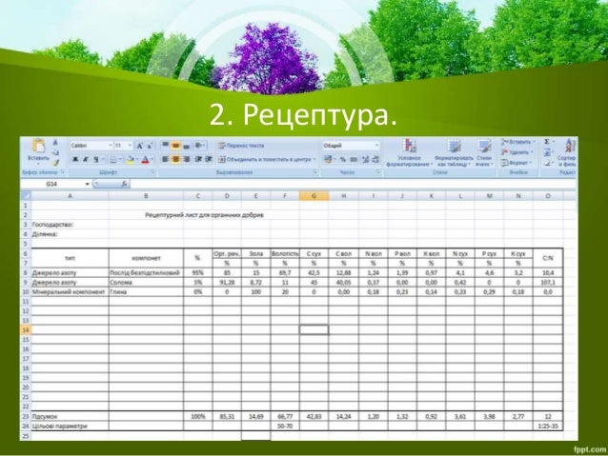Click the Increase Indent icon

pyautogui.click(x=209, y=159)
